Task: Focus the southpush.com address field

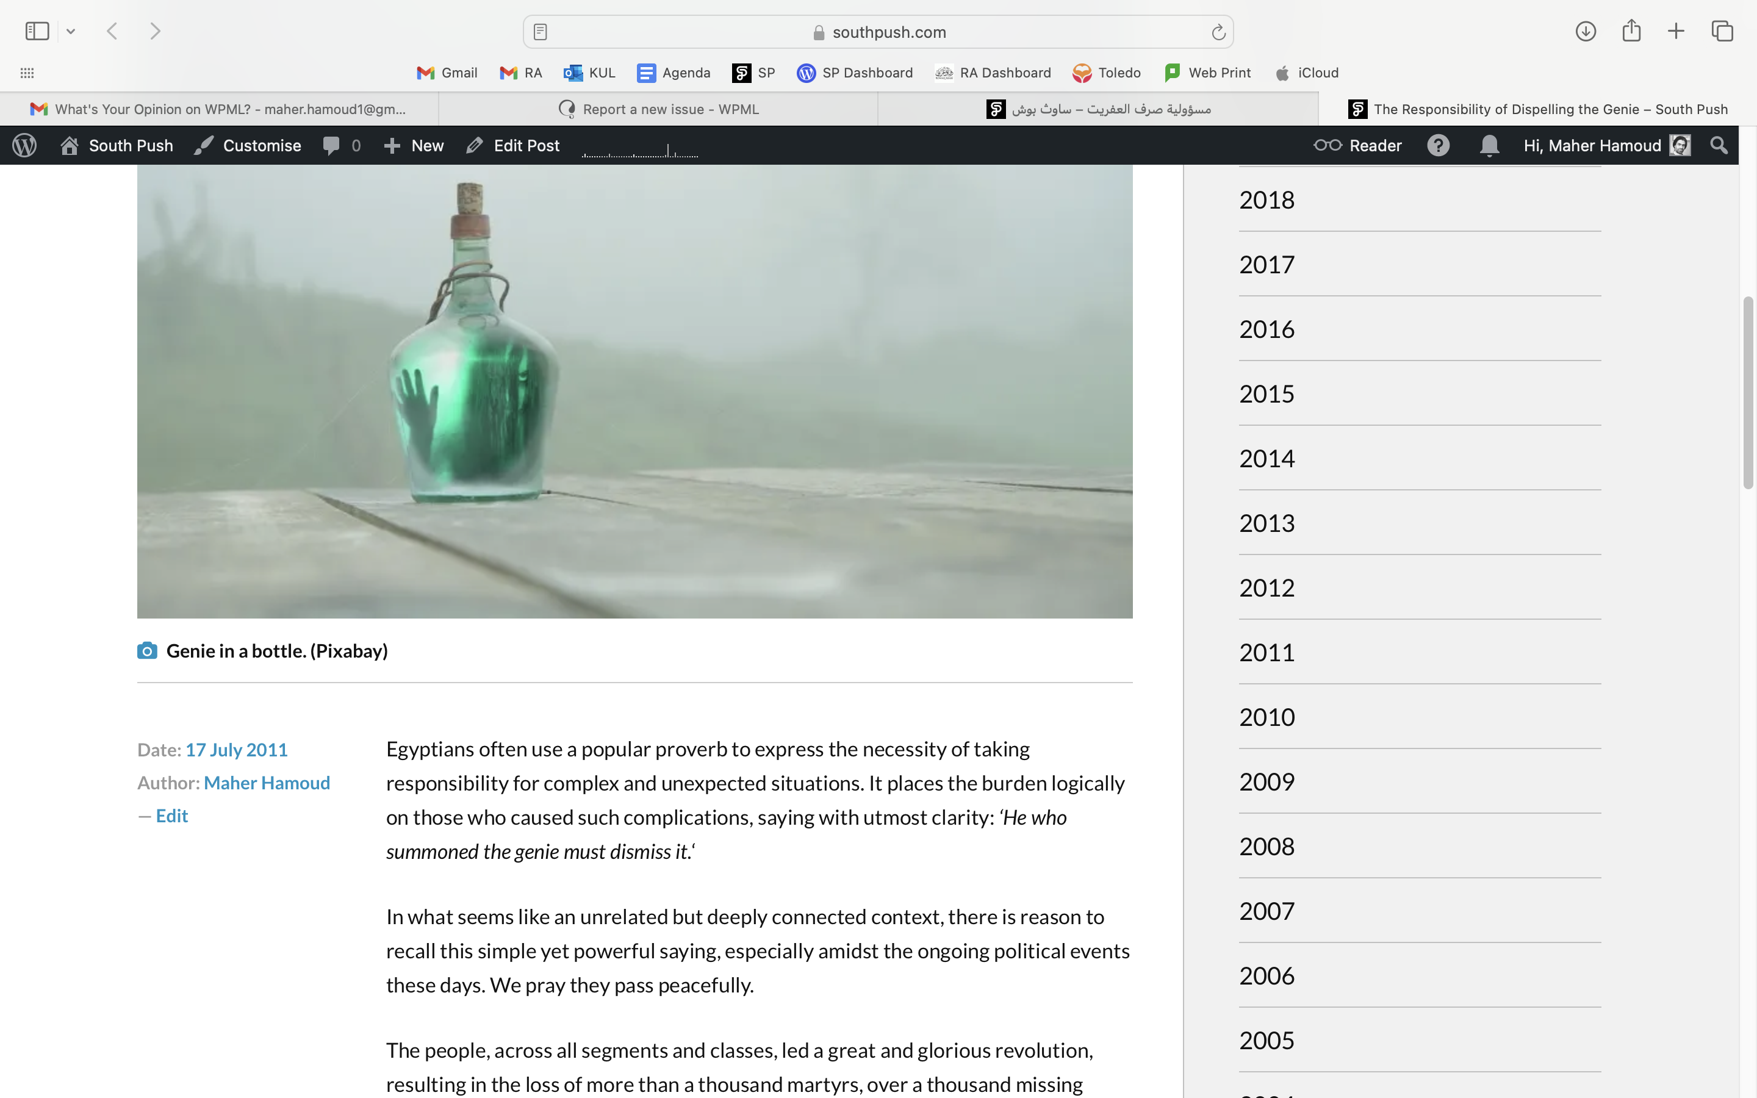Action: (x=878, y=32)
